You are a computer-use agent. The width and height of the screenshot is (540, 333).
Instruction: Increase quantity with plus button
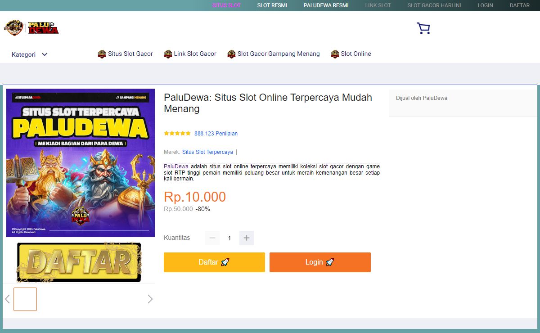click(x=247, y=238)
